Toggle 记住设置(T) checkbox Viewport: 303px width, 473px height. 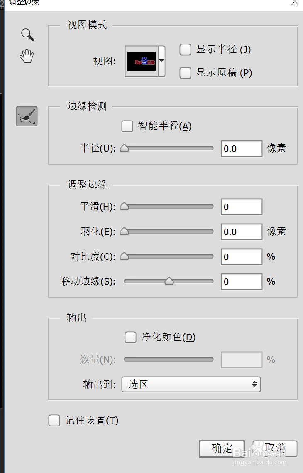point(54,420)
